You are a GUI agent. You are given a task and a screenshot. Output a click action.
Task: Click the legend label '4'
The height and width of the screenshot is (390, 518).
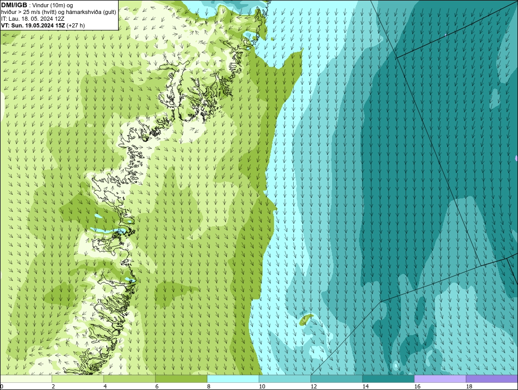(105, 386)
